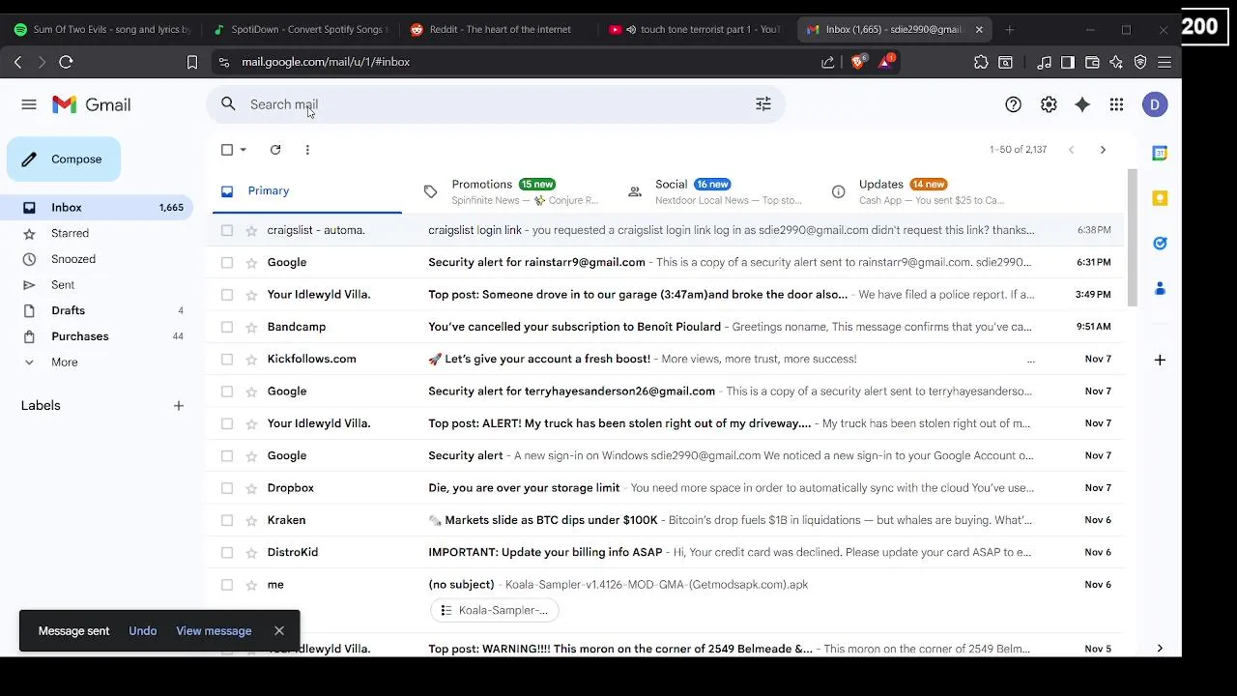Hide side panel arrow at bottom right
Viewport: 1237px width, 696px height.
[1160, 649]
